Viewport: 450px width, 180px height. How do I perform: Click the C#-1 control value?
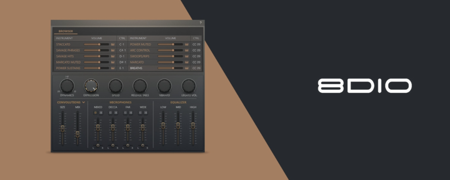[x=123, y=50]
